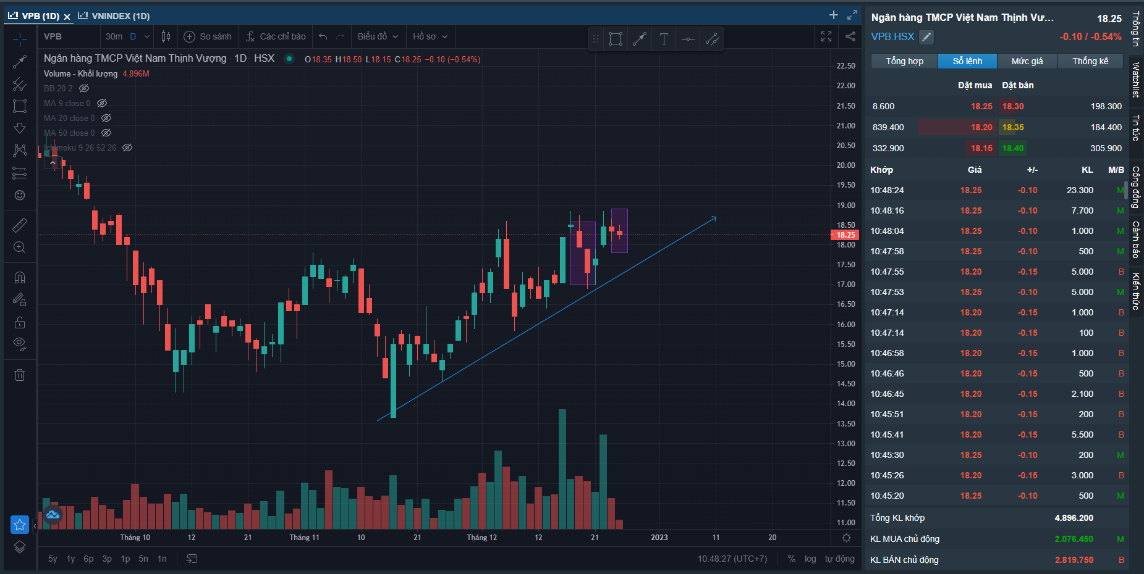Viewport: 1144px width, 574px height.
Task: Select the rectangle shape tool in left sidebar
Action: pos(20,106)
